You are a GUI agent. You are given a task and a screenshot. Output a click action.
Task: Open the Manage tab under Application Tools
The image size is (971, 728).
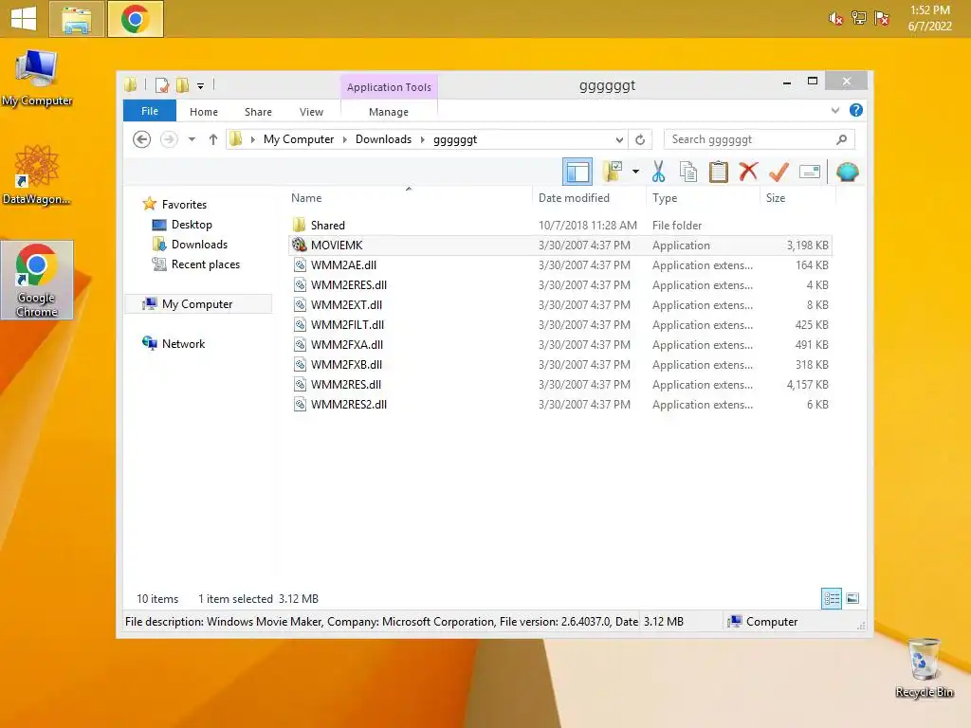click(x=388, y=112)
